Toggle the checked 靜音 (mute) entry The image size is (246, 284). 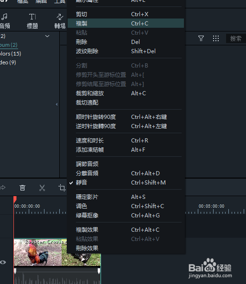coord(126,182)
